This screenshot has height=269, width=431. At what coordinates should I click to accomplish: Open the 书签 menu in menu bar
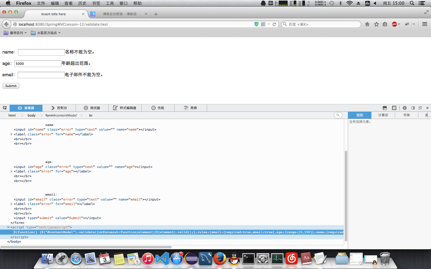tap(96, 3)
